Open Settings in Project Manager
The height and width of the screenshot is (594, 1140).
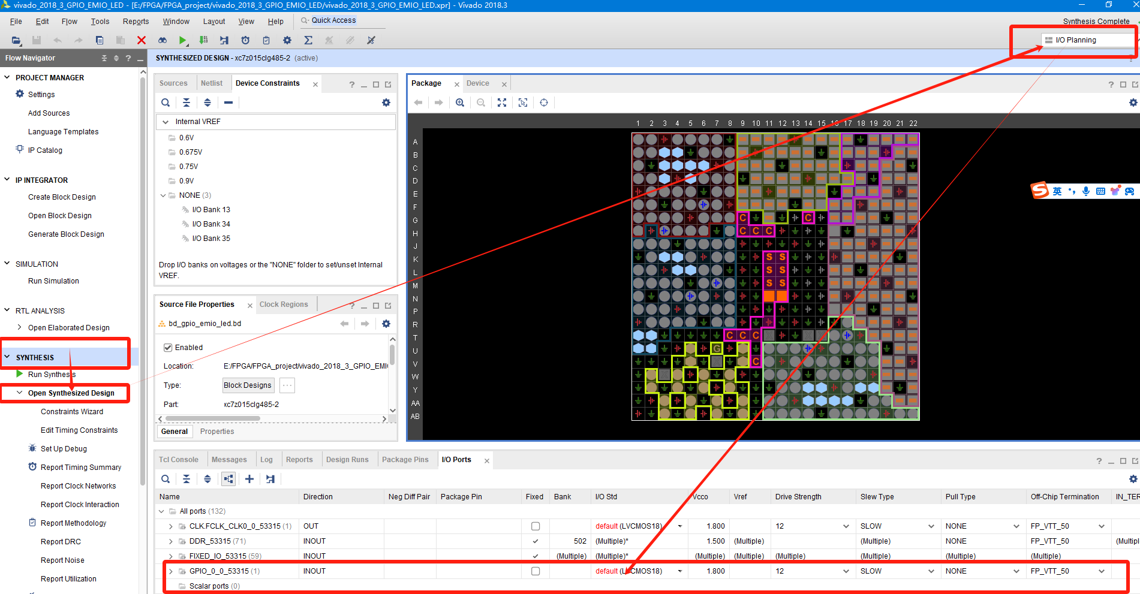41,95
